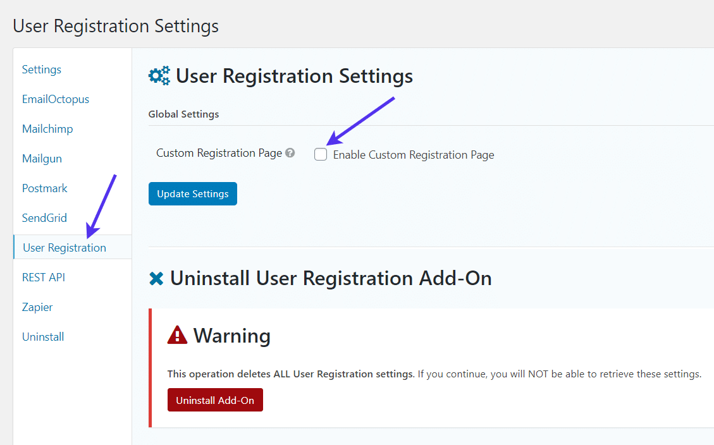Open Mailgun configuration
714x445 pixels.
(42, 158)
